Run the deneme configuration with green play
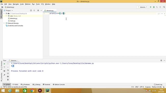Viewport: 166px width, 93px height. tap(151, 7)
